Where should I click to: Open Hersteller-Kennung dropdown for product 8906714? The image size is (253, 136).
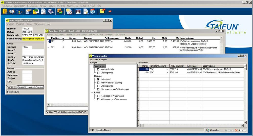(167, 69)
